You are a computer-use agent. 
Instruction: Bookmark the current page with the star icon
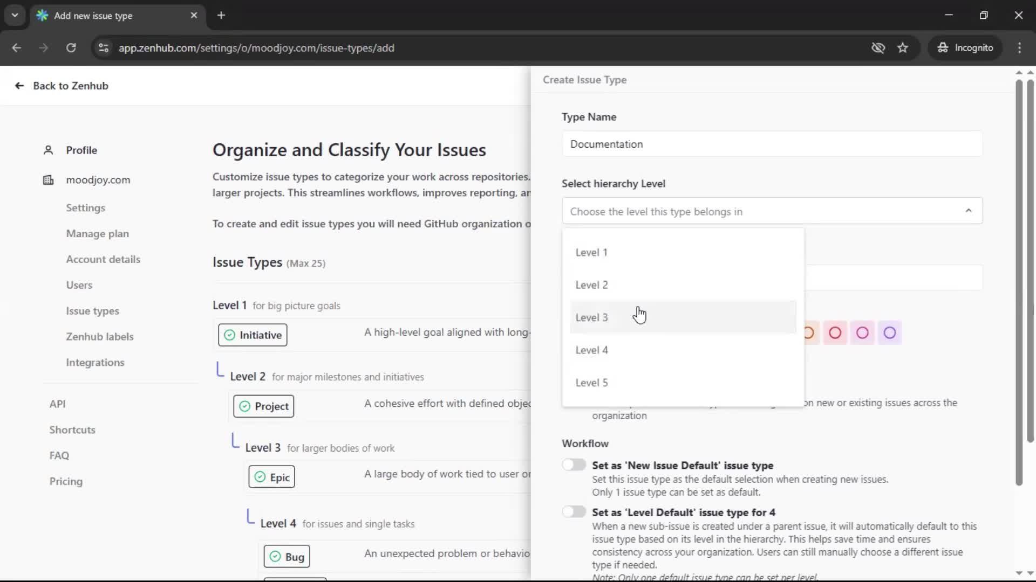click(903, 47)
